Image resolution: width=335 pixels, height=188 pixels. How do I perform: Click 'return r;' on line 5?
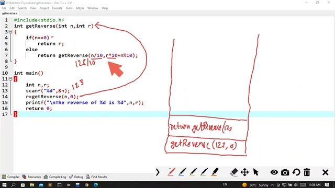[x=51, y=44]
